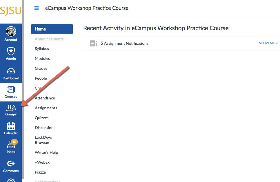Open the Piazza integration

(x=40, y=172)
